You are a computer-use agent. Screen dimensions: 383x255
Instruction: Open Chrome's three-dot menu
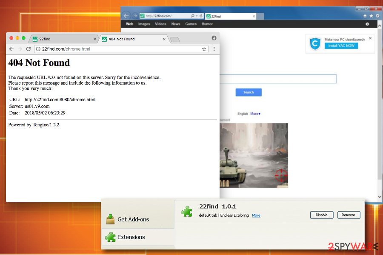(214, 49)
